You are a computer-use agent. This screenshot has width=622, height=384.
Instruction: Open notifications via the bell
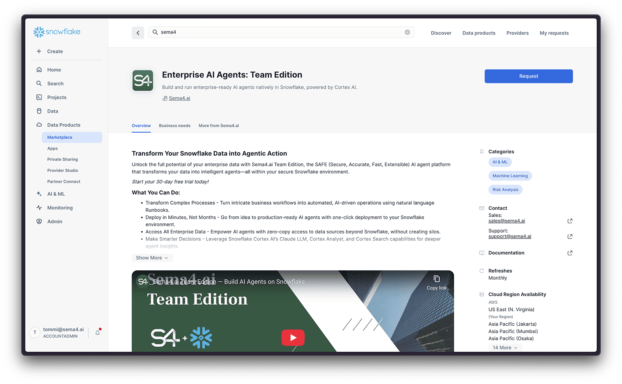coord(97,332)
